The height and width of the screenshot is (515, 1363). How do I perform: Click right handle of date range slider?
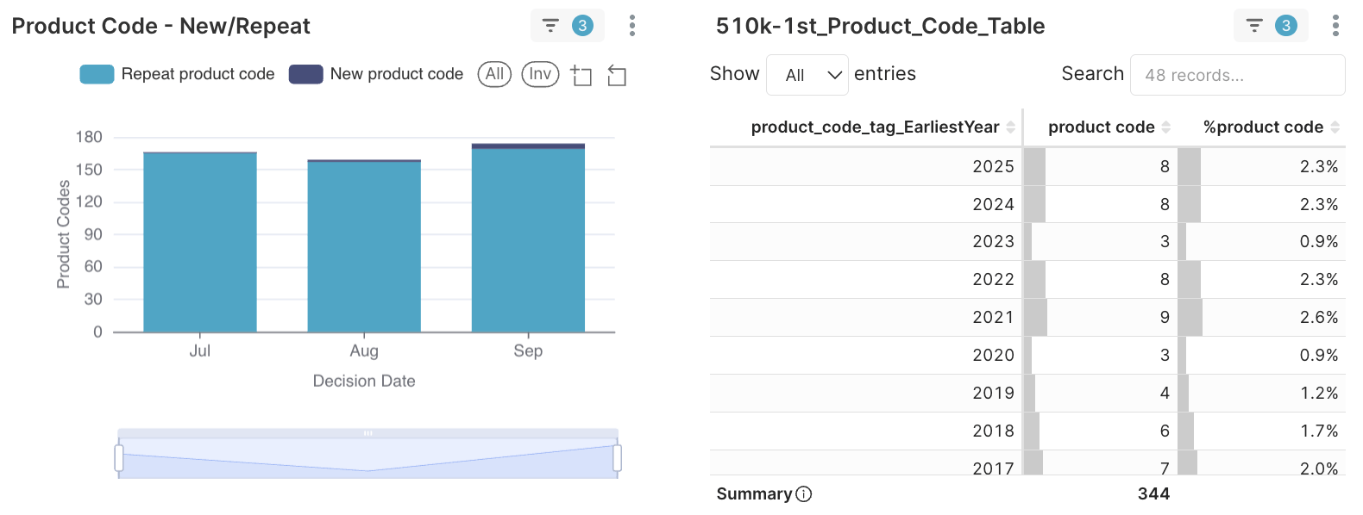tap(617, 457)
